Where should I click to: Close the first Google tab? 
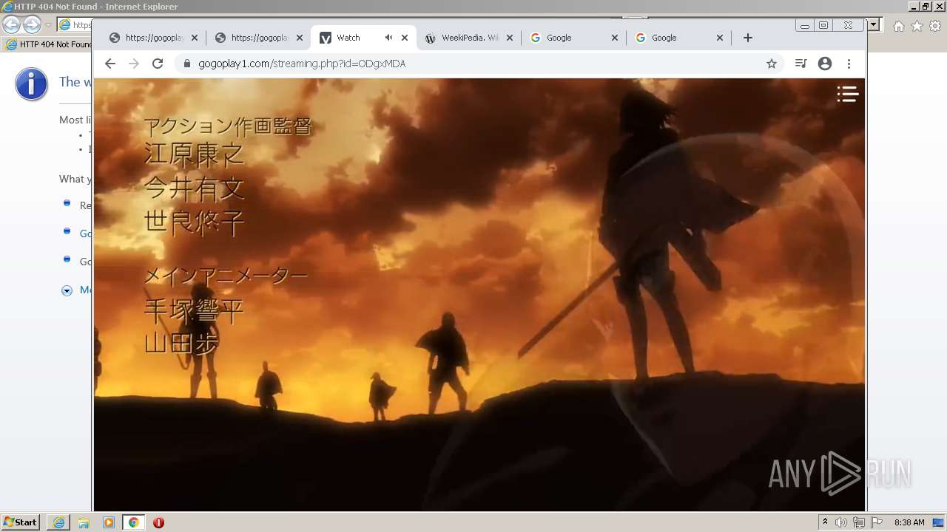pyautogui.click(x=615, y=38)
